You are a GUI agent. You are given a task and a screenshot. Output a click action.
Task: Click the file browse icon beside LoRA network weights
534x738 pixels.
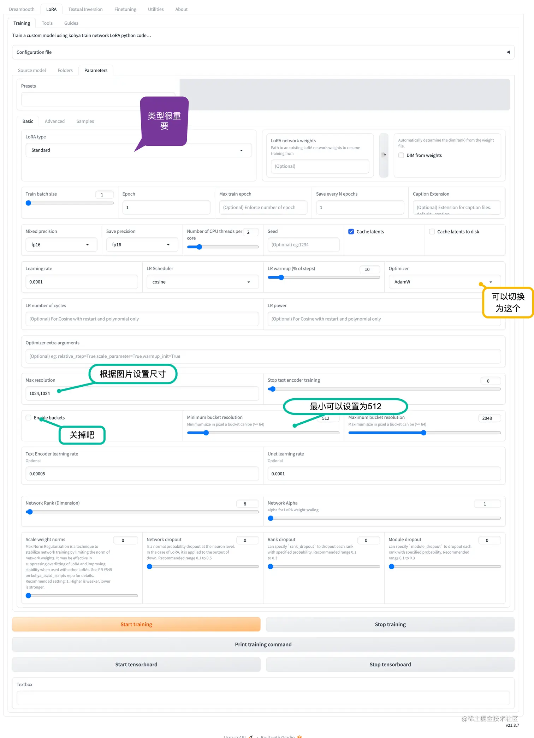(384, 155)
